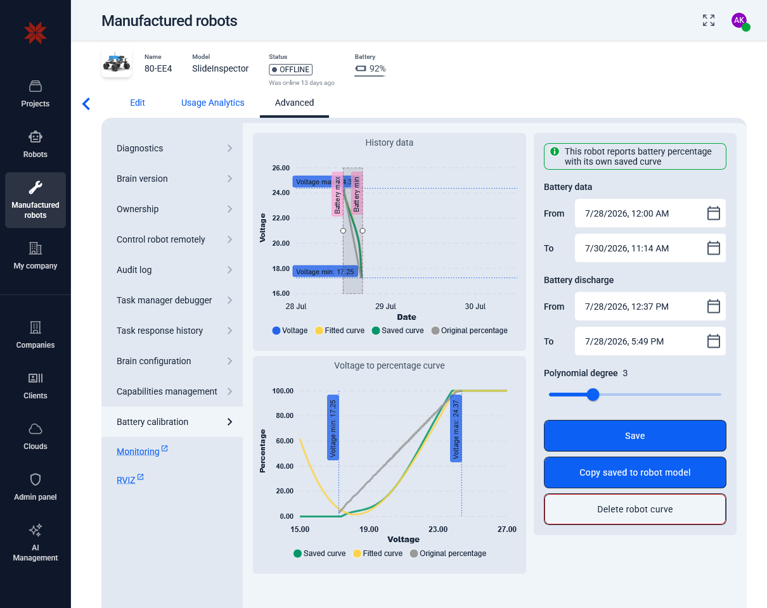Switch to the Edit tab
The height and width of the screenshot is (608, 767).
coord(138,103)
